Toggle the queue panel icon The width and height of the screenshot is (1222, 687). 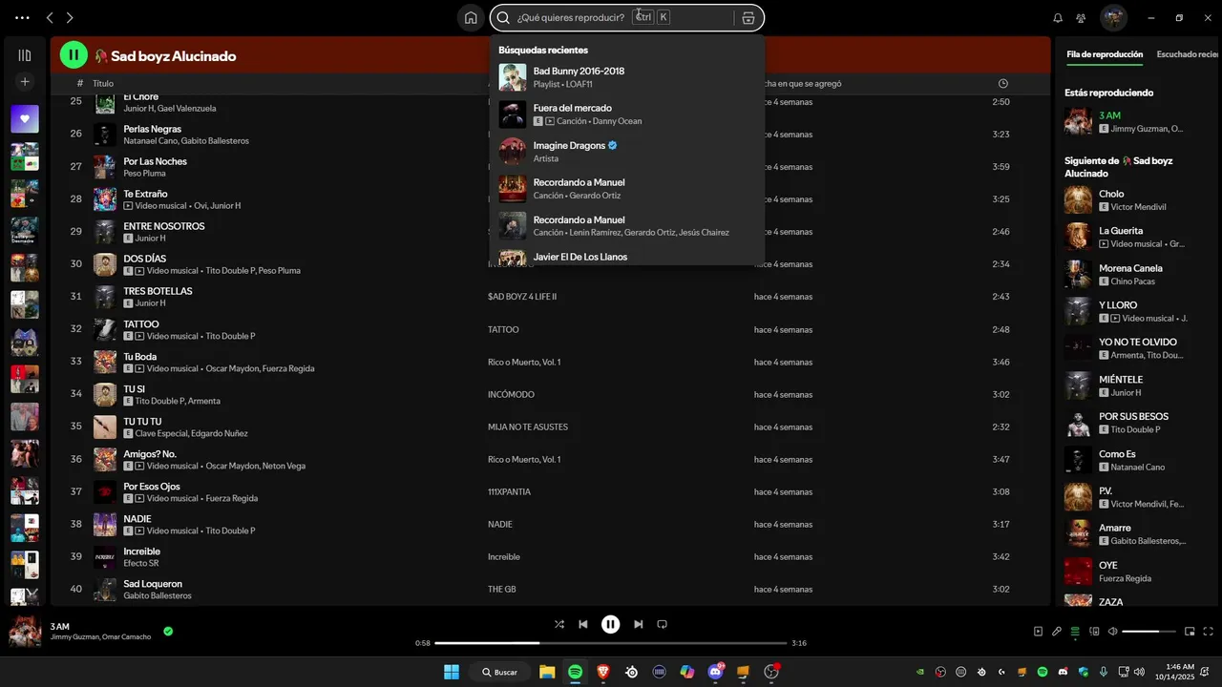coord(1075,631)
